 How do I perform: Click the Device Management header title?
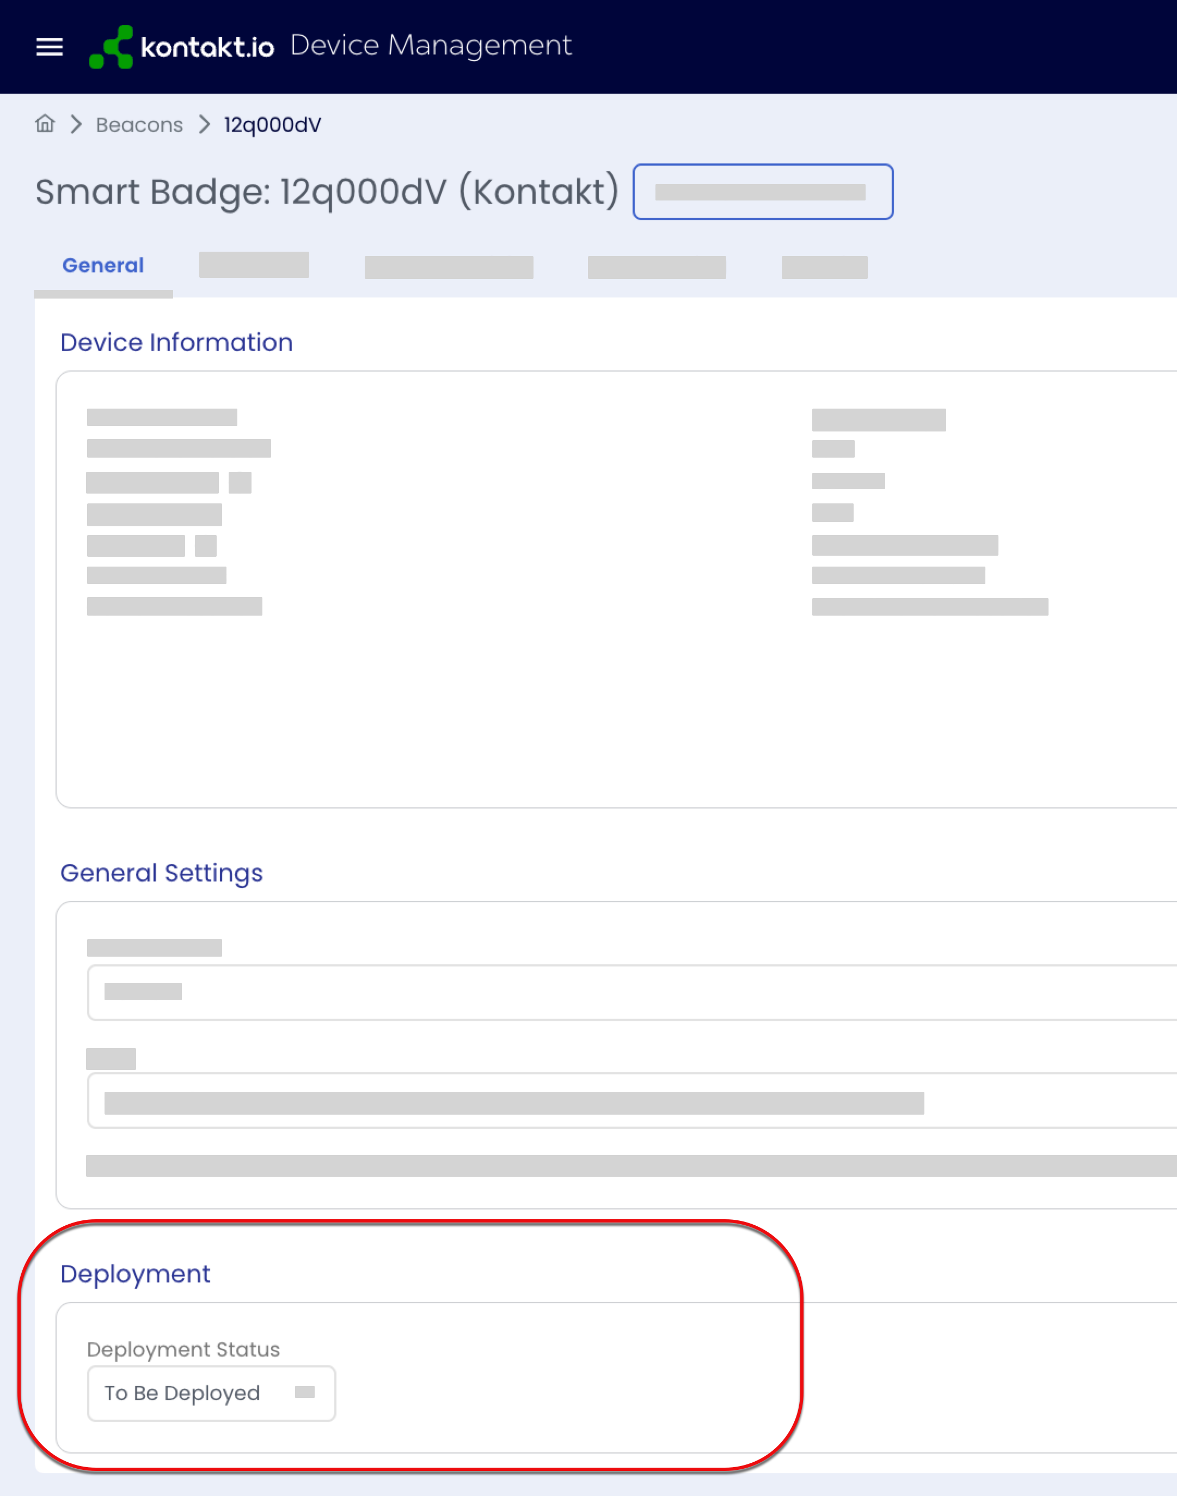point(431,46)
